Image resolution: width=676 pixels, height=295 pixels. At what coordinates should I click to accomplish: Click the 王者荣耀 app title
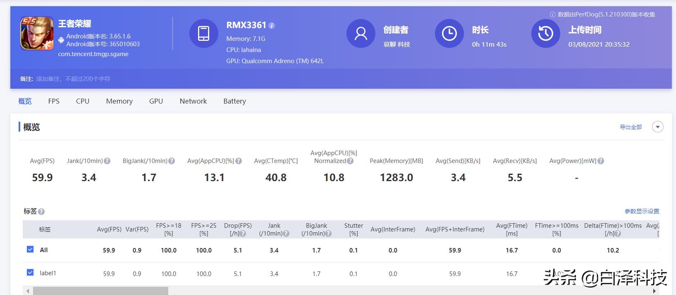coord(74,24)
